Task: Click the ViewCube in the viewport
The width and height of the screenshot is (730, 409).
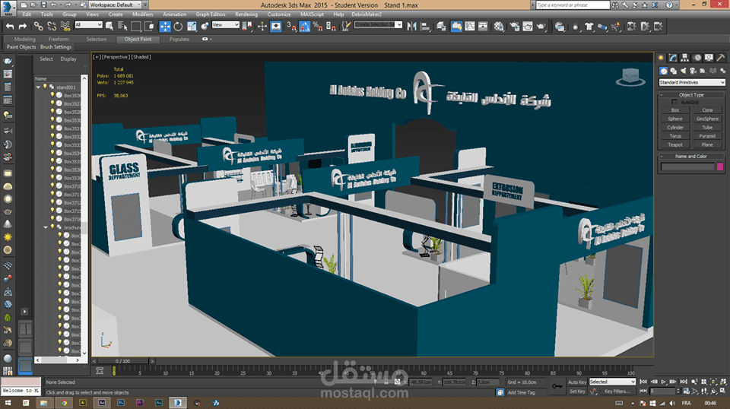Action: [631, 77]
